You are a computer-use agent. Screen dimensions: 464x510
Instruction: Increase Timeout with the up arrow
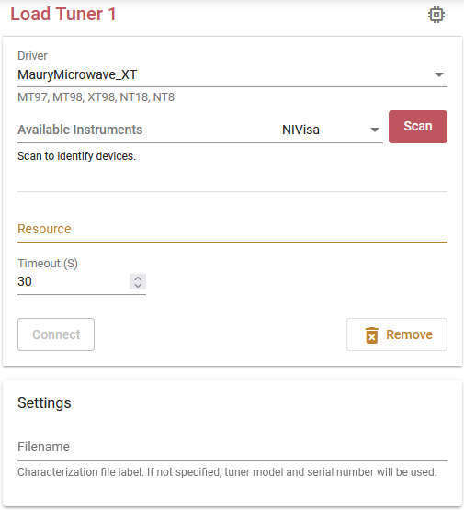(138, 278)
